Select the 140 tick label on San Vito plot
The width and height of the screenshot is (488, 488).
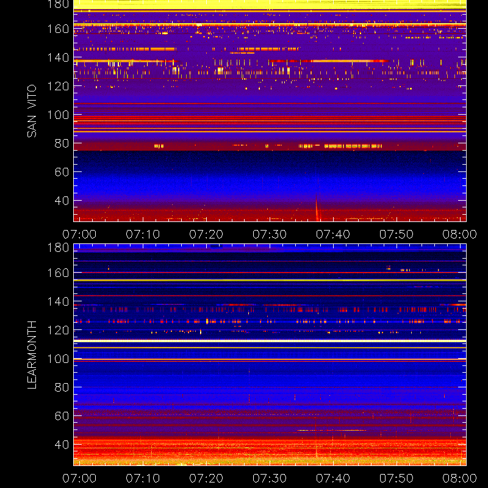58,57
